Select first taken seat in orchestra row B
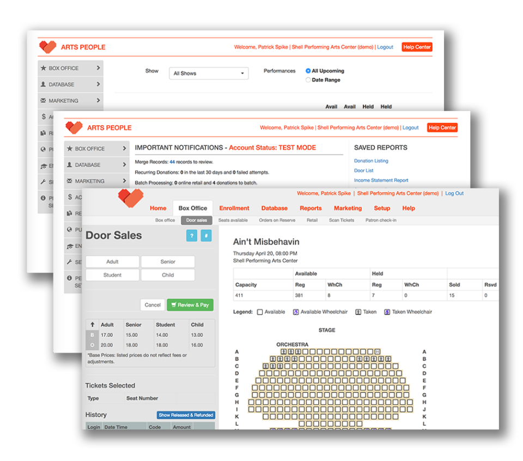Viewport: 523px width, 461px height. click(273, 359)
